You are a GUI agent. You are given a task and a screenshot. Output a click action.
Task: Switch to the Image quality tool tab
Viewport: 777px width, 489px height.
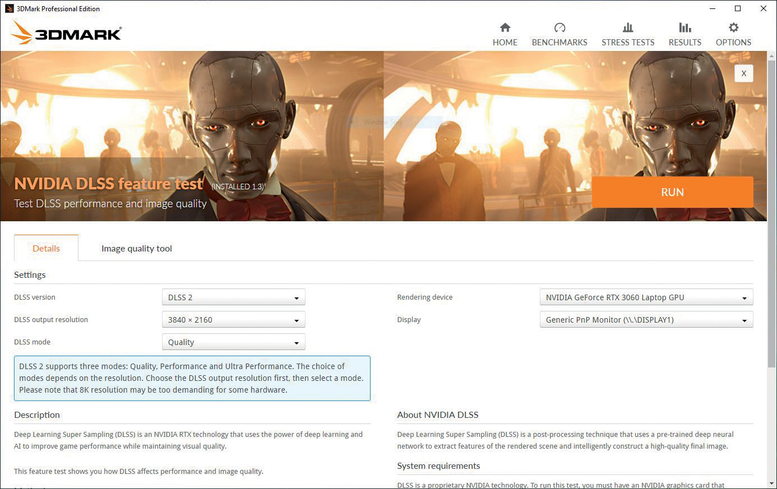tap(137, 248)
